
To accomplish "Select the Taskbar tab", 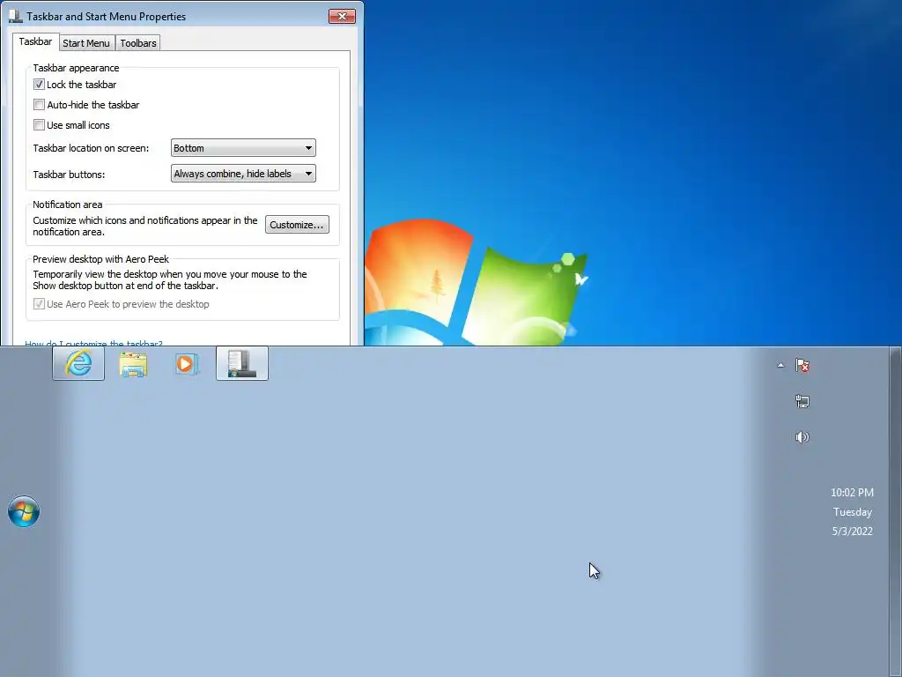I will pyautogui.click(x=35, y=41).
